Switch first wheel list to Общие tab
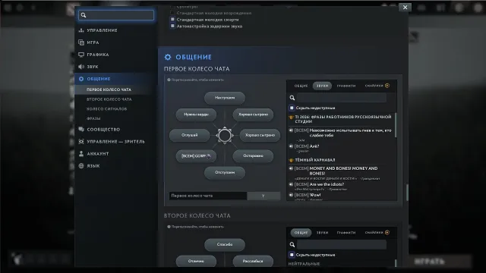Screen dimensions: 486x273 [x=301, y=86]
